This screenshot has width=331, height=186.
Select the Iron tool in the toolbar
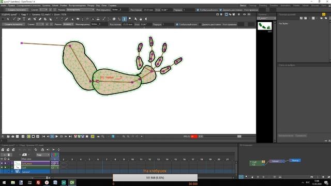98,19
